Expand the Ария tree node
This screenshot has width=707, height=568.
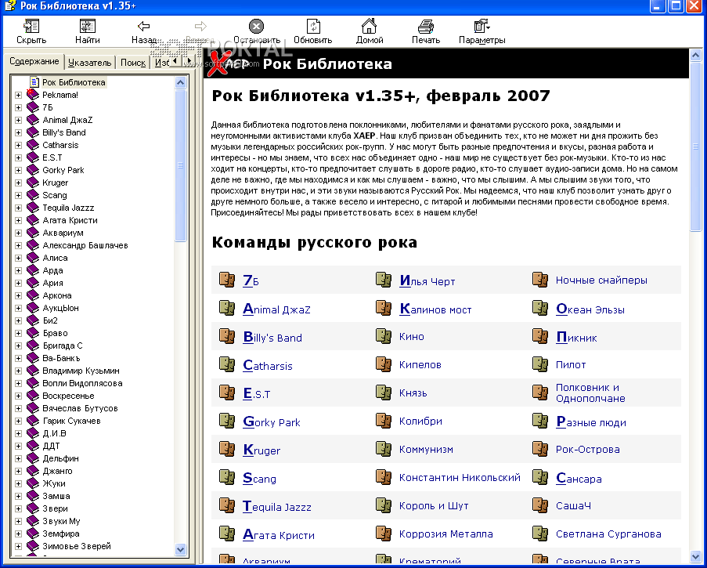[x=19, y=284]
